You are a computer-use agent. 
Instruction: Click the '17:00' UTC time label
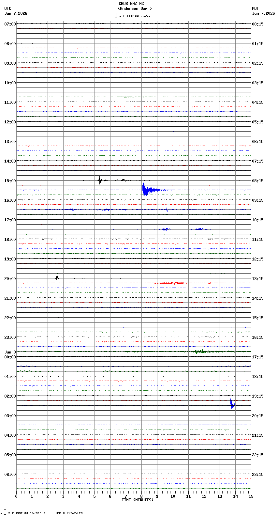10,220
